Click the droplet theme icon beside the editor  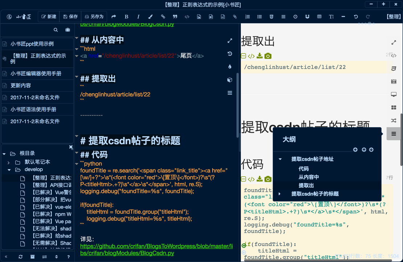point(230,67)
